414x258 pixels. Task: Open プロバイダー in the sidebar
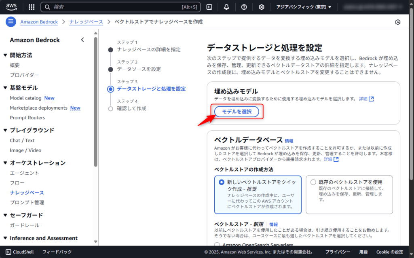(24, 75)
